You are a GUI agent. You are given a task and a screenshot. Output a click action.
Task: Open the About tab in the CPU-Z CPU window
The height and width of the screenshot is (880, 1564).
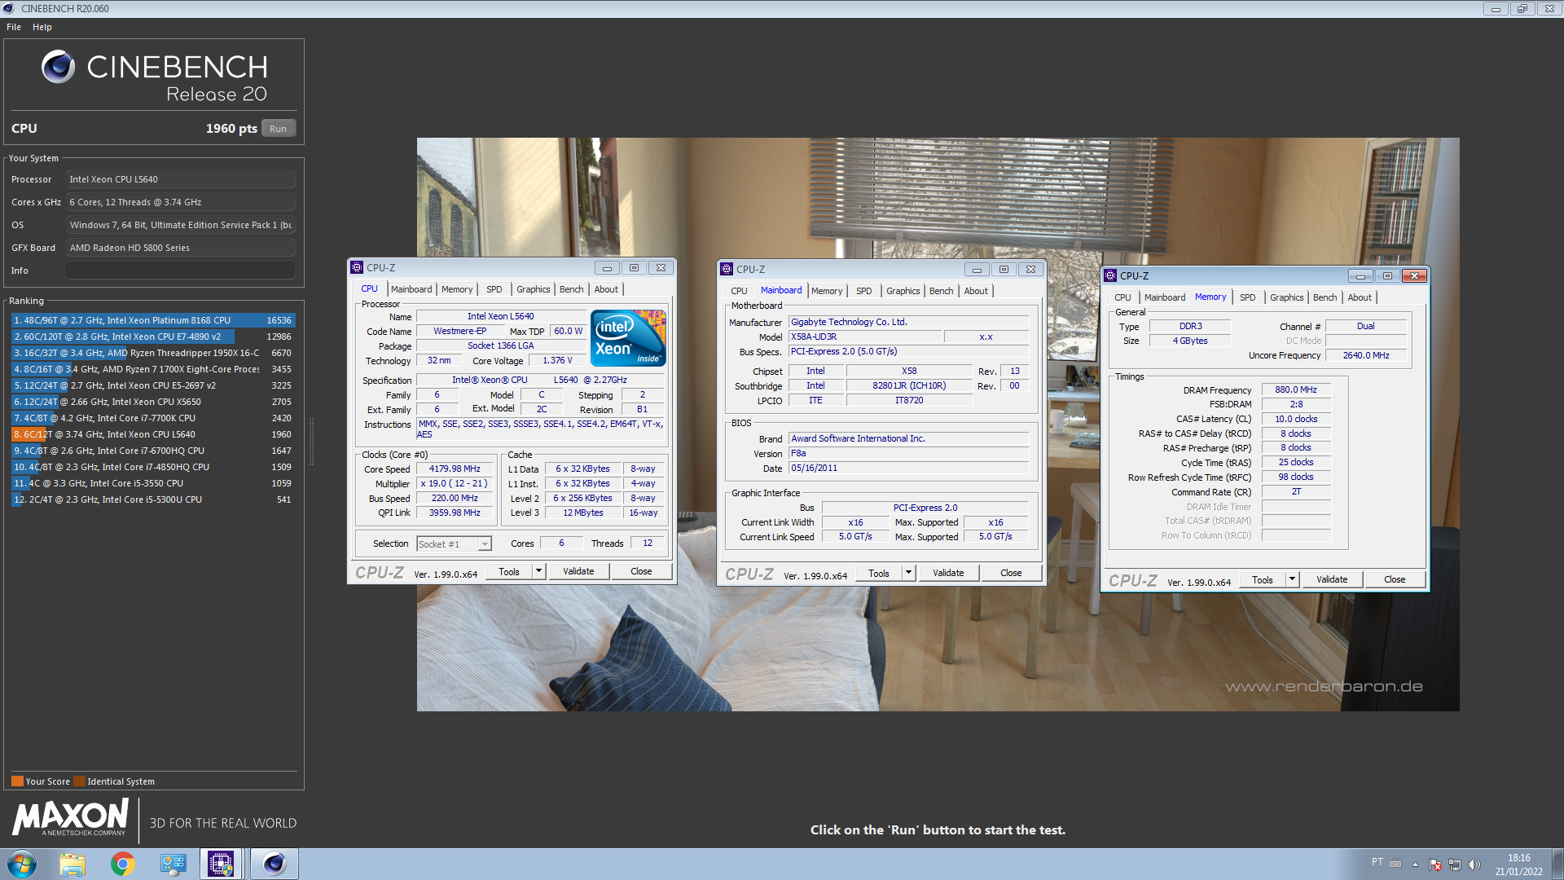pos(606,289)
